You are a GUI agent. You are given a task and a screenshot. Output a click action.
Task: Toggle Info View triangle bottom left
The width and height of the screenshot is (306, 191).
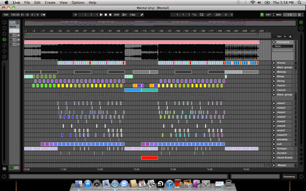[x=4, y=176]
